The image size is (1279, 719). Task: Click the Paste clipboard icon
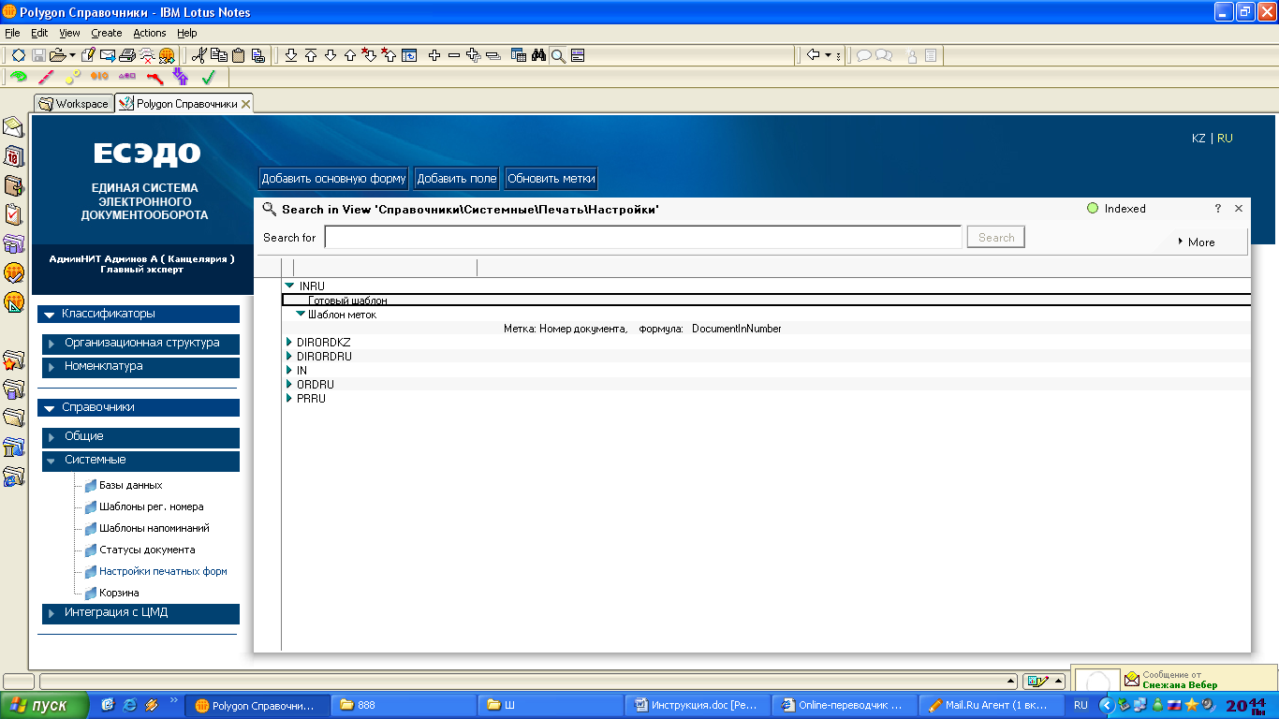238,55
